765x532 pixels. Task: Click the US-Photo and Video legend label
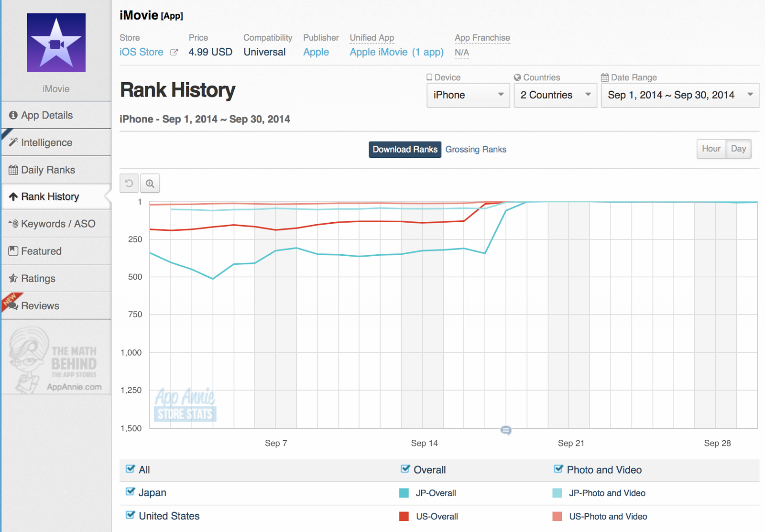pos(608,516)
